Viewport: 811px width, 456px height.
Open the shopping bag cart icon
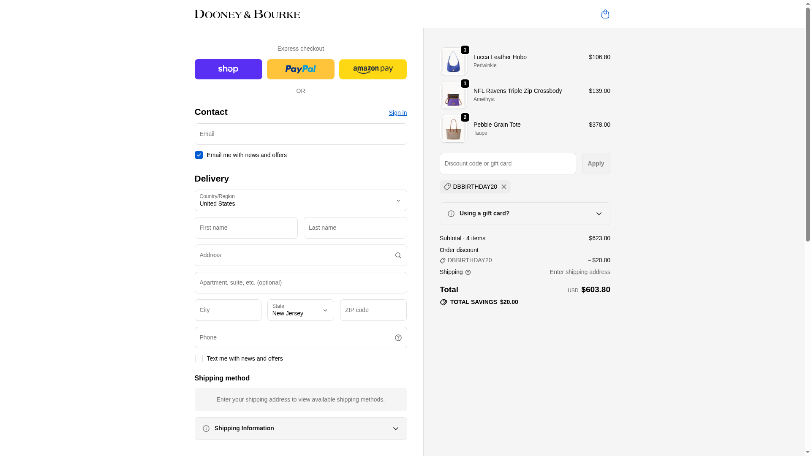pyautogui.click(x=605, y=14)
